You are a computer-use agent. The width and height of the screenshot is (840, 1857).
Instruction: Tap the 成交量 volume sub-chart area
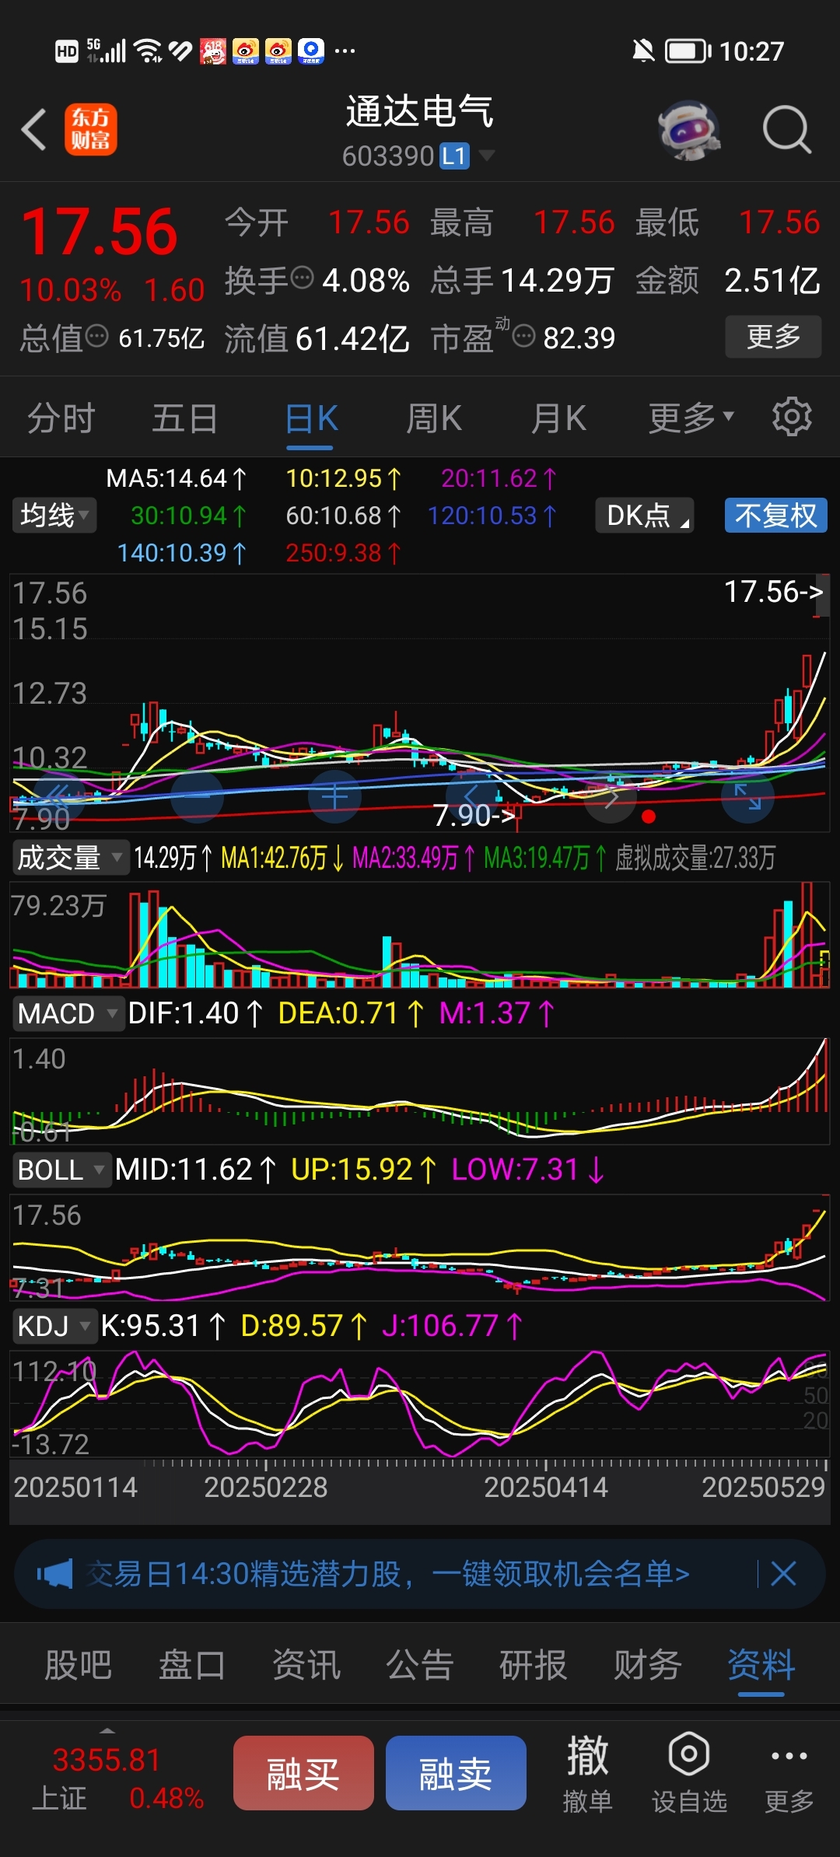420,935
